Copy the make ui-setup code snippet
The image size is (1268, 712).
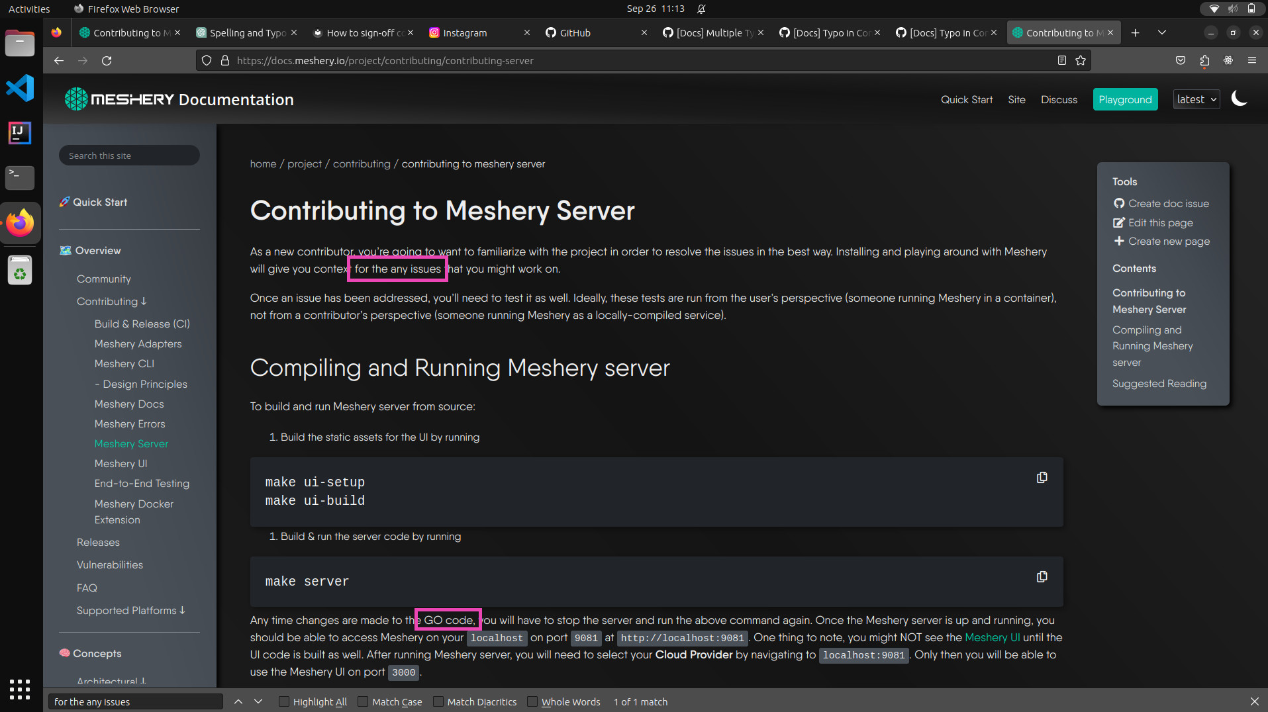tap(1042, 476)
